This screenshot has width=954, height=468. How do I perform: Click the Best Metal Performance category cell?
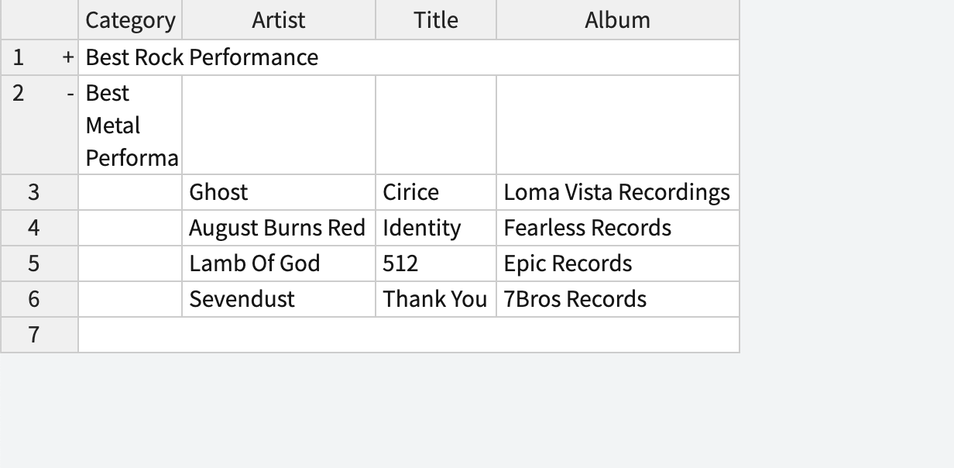(130, 126)
